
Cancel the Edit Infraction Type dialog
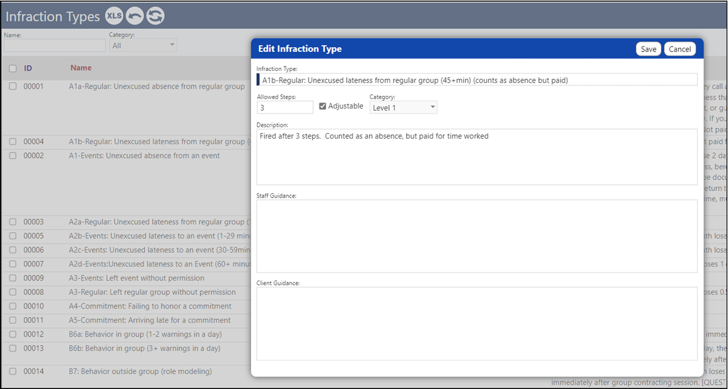pyautogui.click(x=680, y=49)
